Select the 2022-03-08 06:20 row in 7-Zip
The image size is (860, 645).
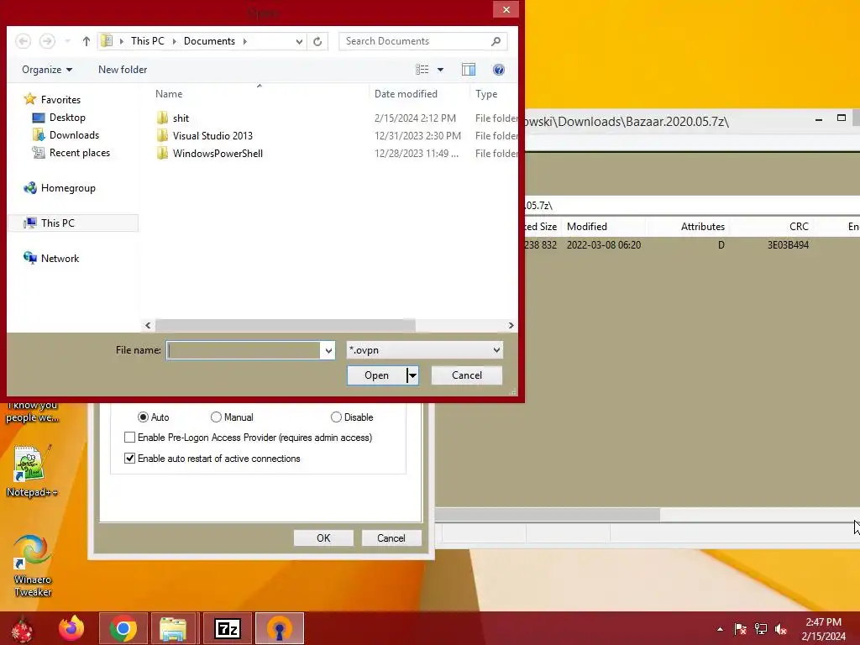point(691,245)
